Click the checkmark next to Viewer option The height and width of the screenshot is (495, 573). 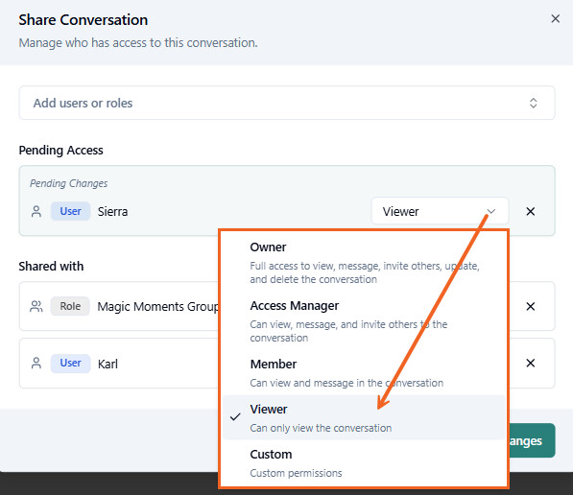[235, 417]
